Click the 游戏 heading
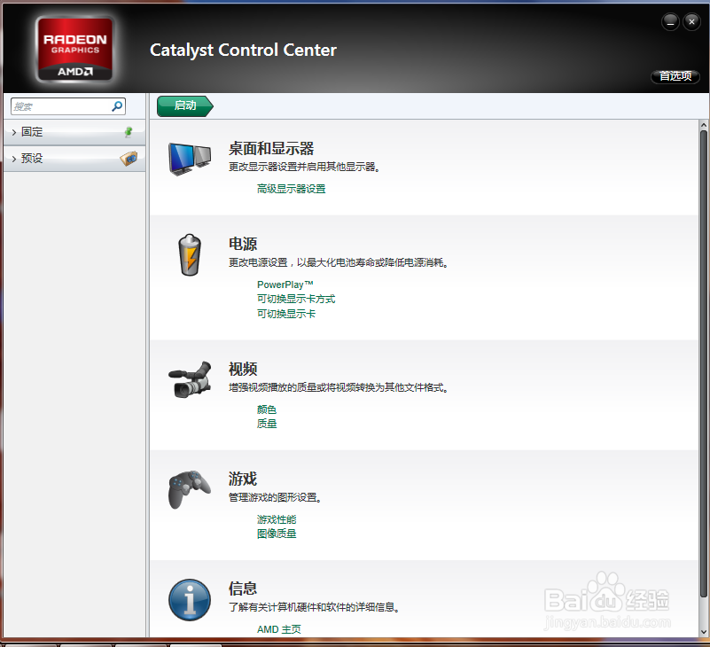The image size is (710, 647). tap(243, 479)
